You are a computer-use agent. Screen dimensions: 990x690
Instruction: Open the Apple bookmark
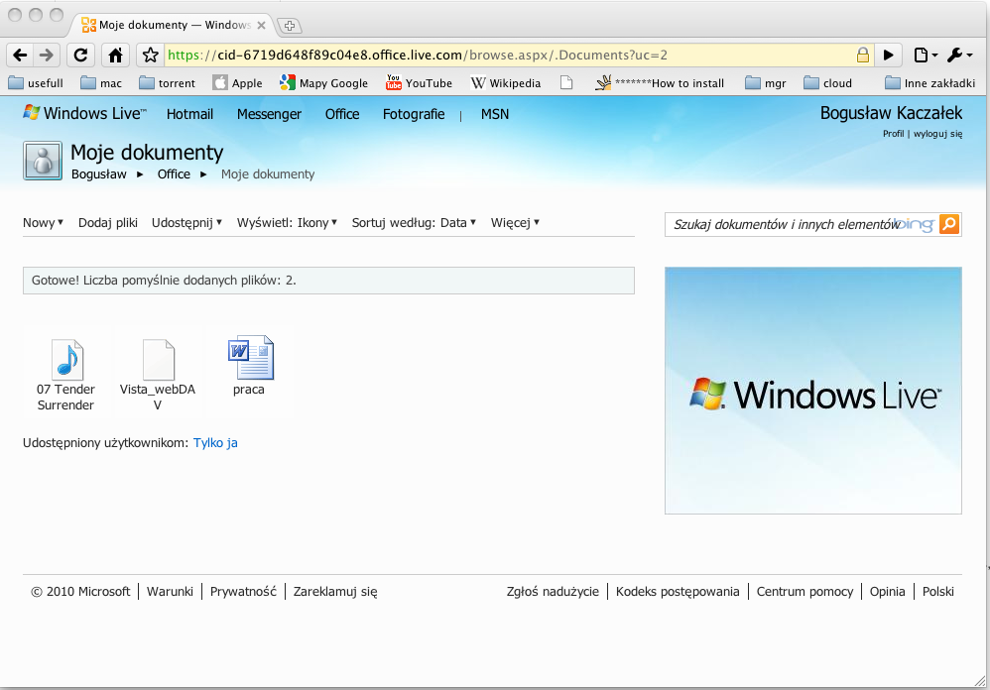click(237, 82)
